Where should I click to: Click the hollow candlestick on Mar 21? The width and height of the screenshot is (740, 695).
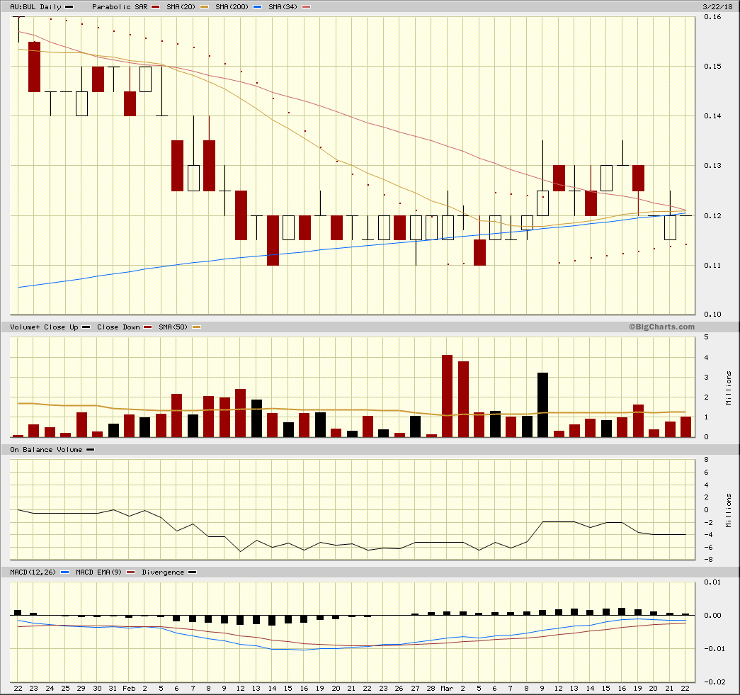click(670, 227)
